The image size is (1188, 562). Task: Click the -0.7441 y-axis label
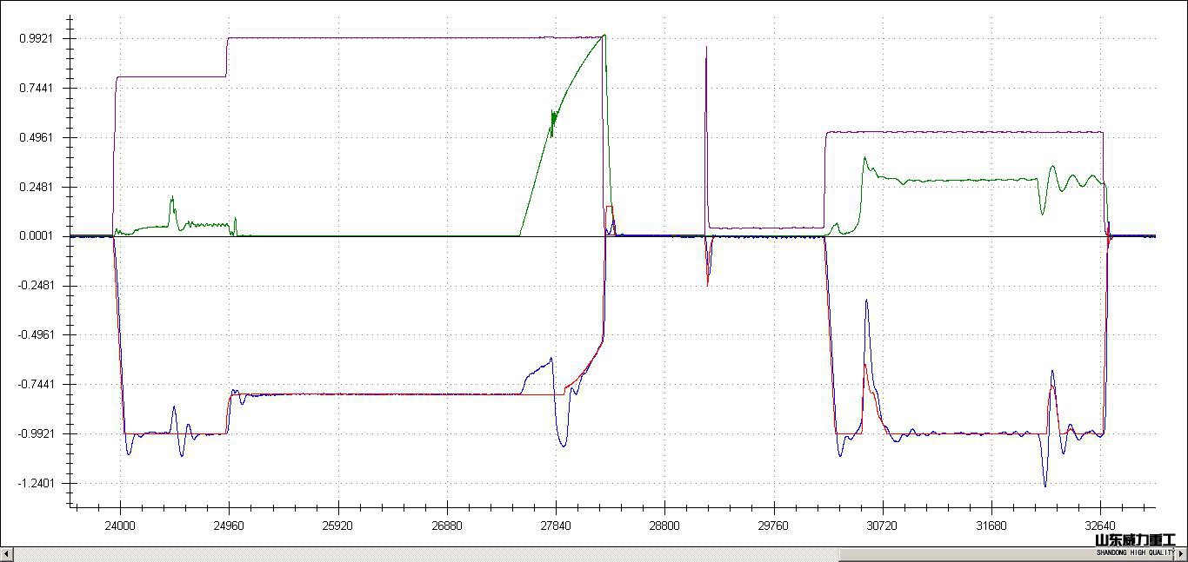click(35, 384)
